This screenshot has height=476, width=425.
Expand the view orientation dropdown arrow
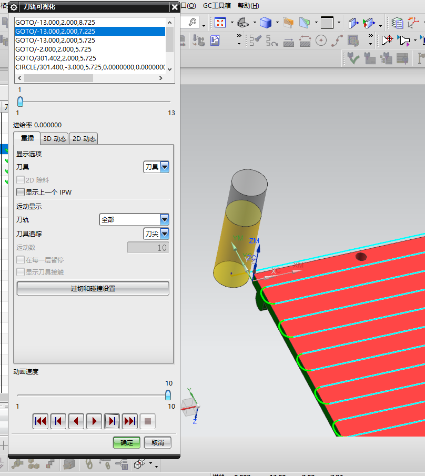click(255, 23)
